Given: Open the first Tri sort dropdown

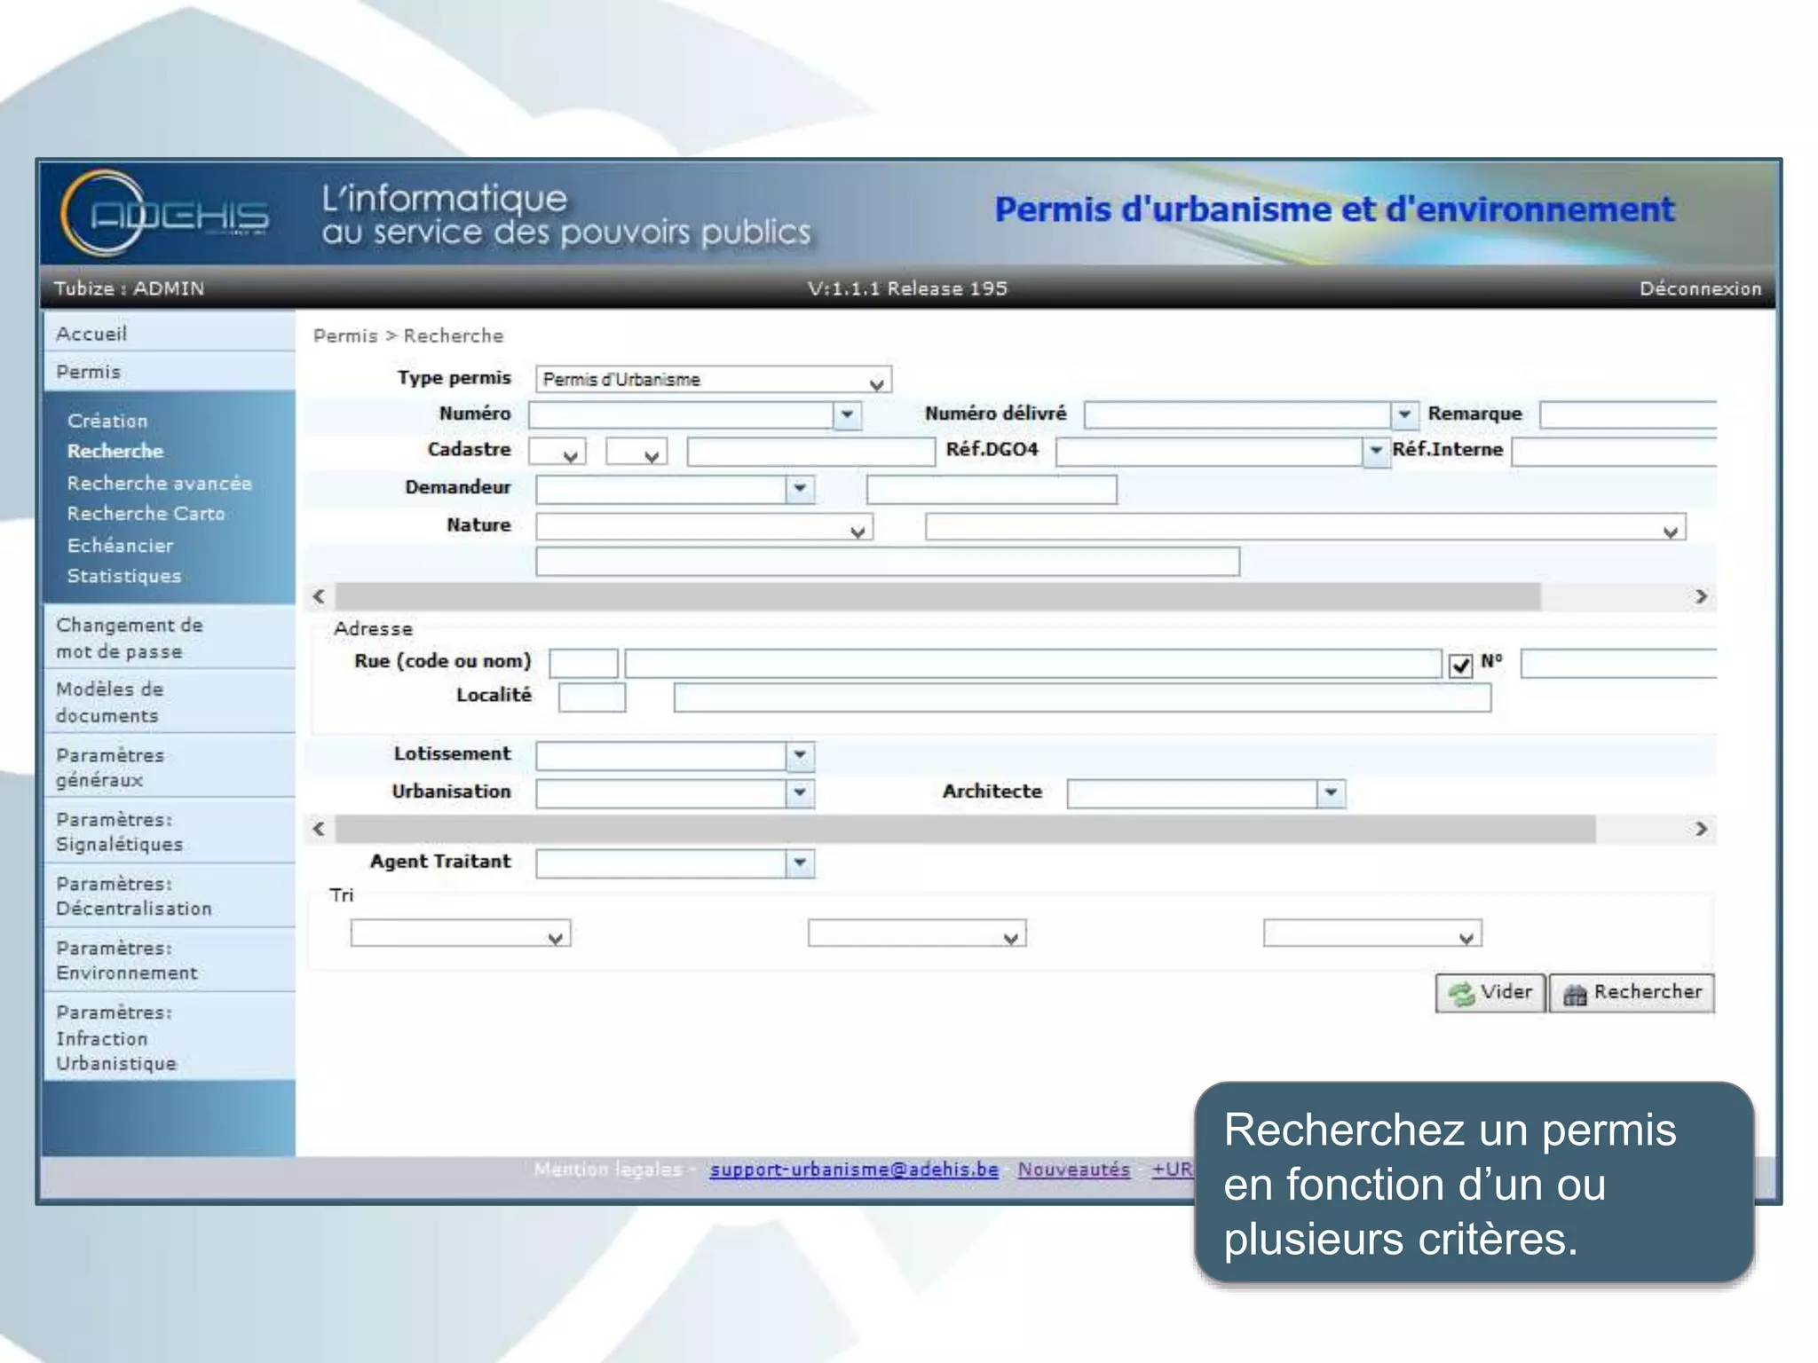Looking at the screenshot, I should click(x=460, y=934).
